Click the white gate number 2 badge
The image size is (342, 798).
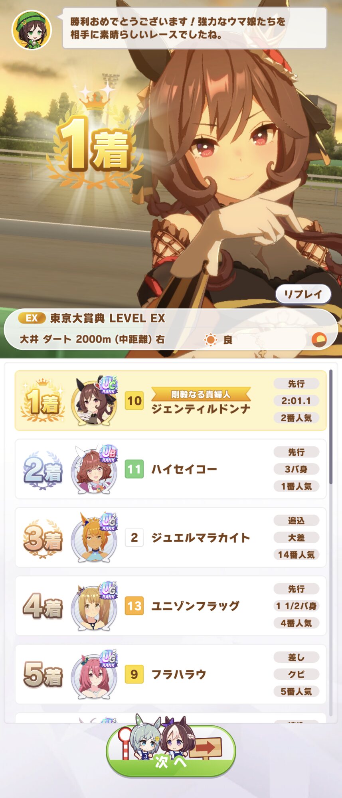pos(134,537)
